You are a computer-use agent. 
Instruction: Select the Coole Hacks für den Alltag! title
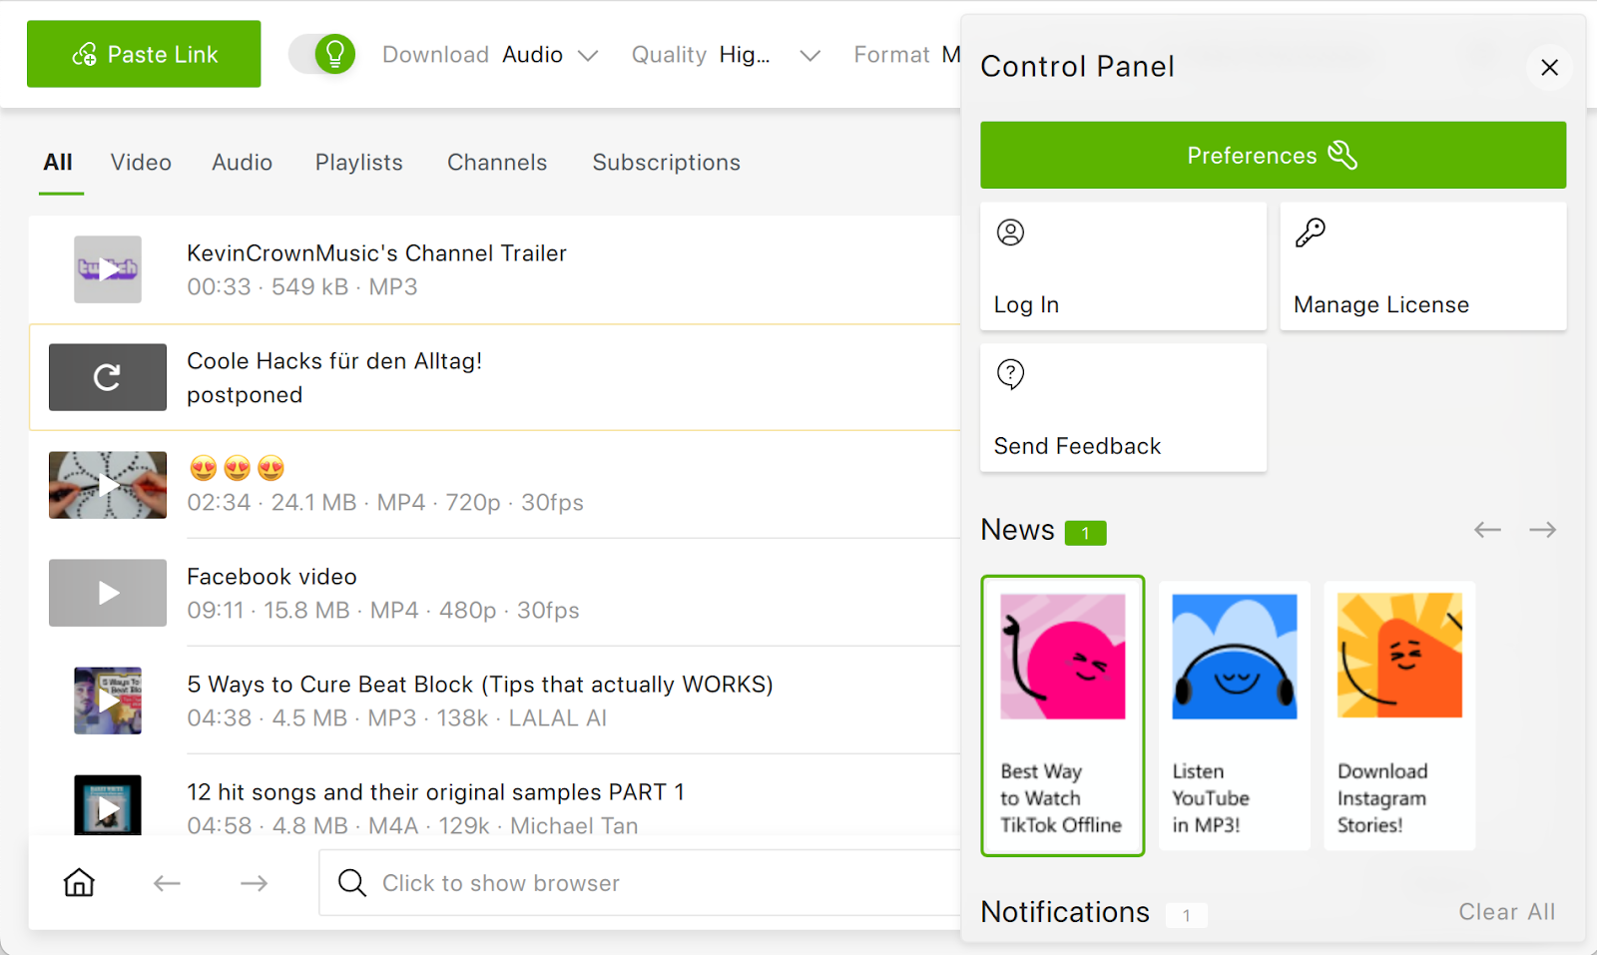334,361
